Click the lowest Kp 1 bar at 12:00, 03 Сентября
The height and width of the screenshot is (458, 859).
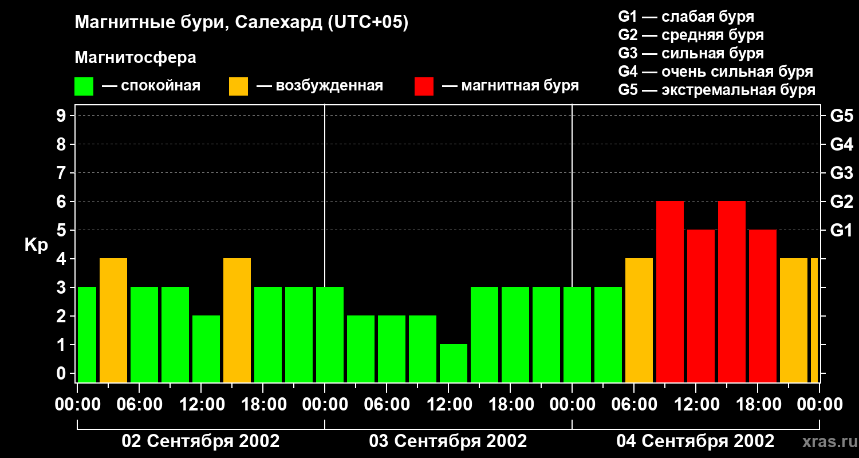point(454,364)
